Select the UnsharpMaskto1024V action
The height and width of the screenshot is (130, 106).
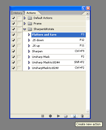[59, 68]
